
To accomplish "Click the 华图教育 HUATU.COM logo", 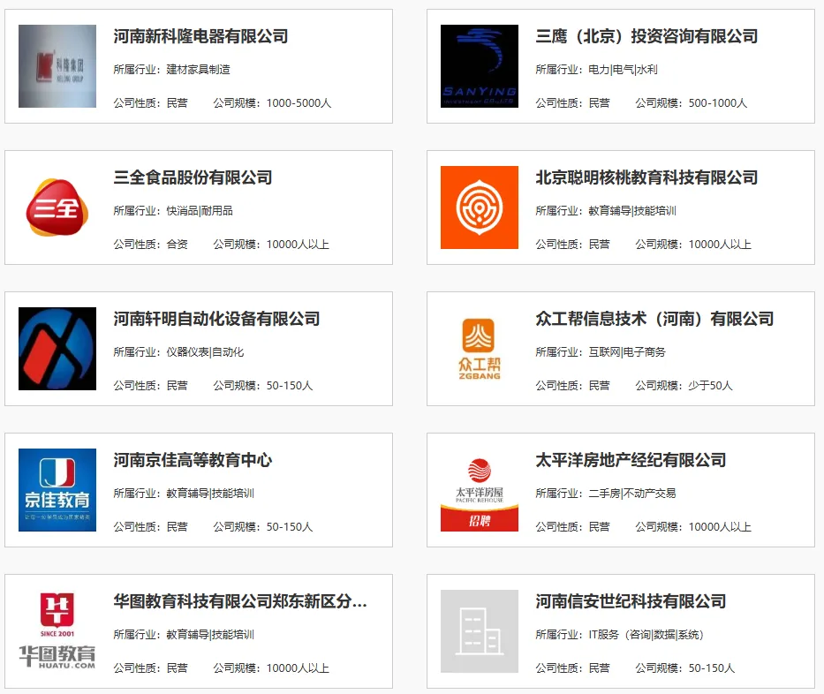I will [x=57, y=631].
